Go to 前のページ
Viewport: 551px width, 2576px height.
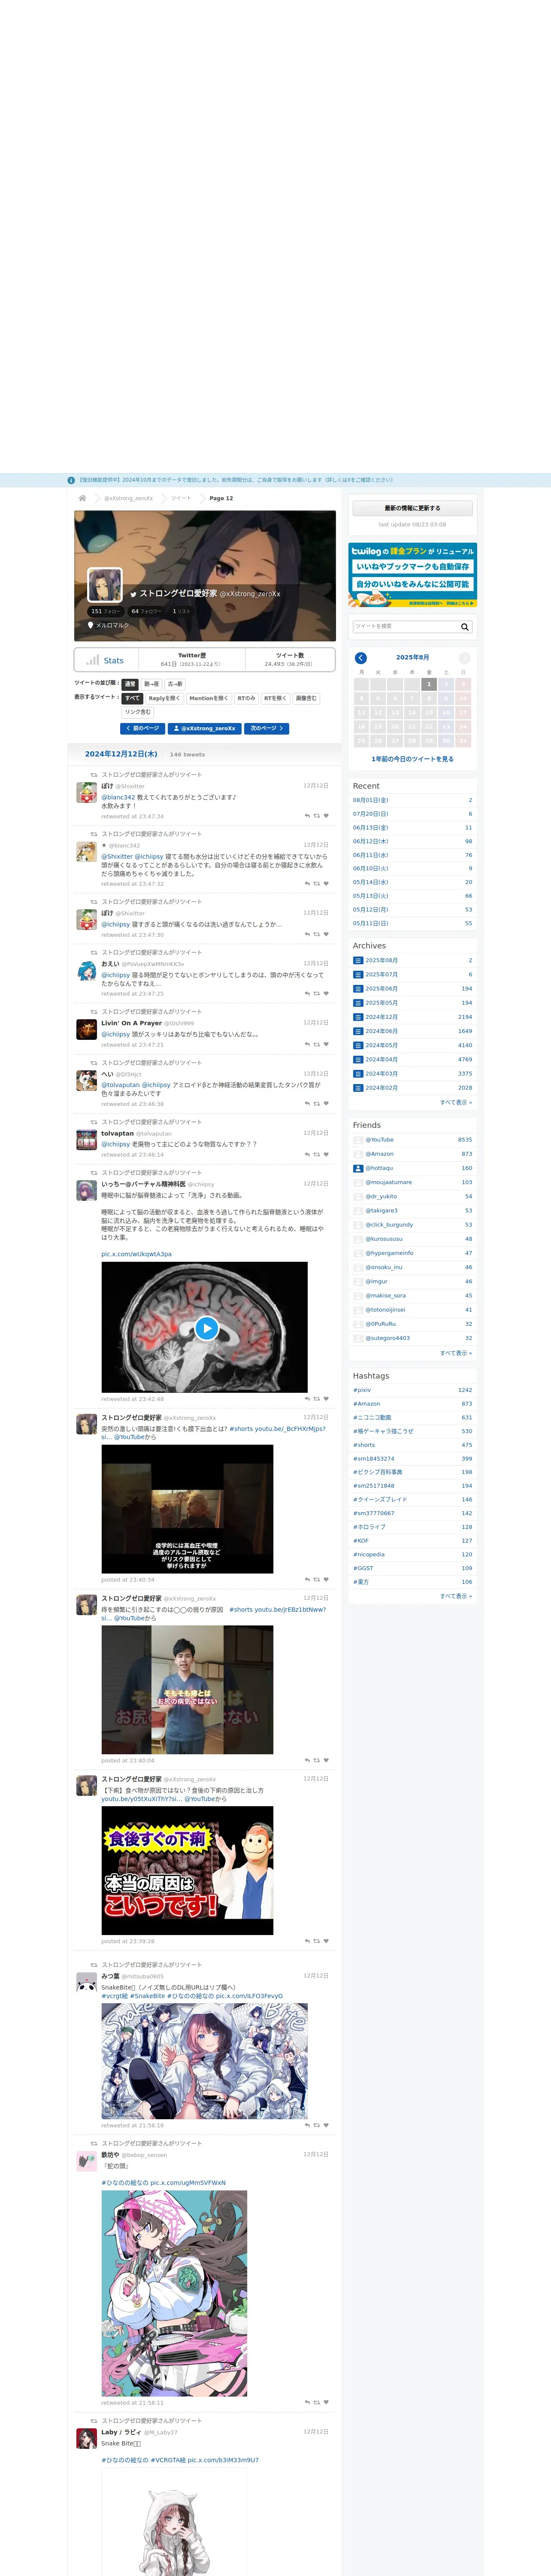click(x=142, y=728)
